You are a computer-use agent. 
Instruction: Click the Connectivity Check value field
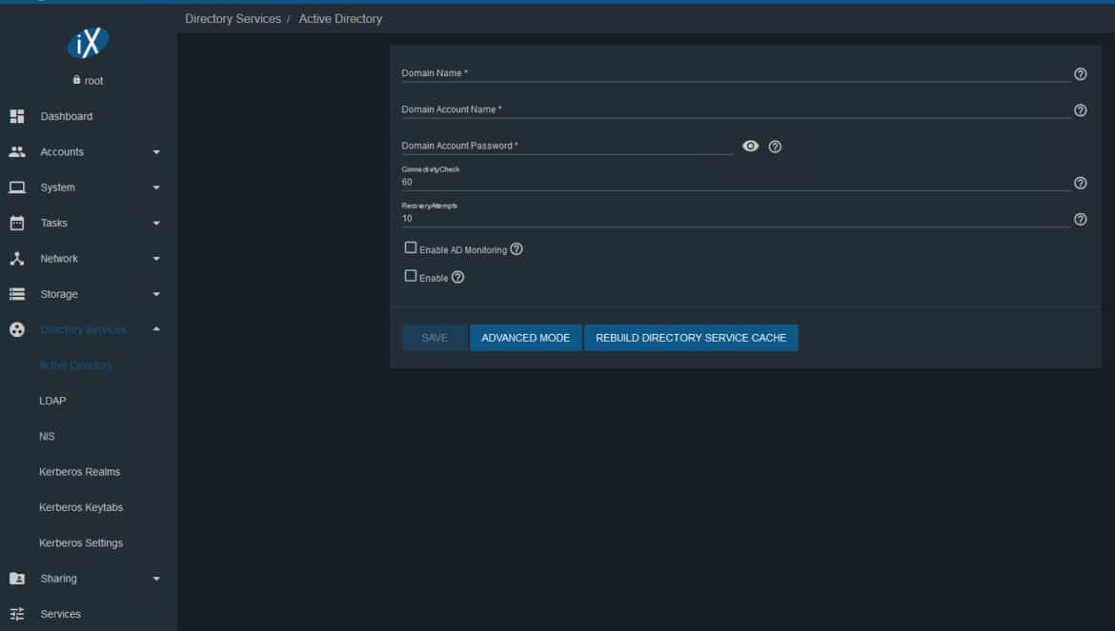[x=736, y=183]
